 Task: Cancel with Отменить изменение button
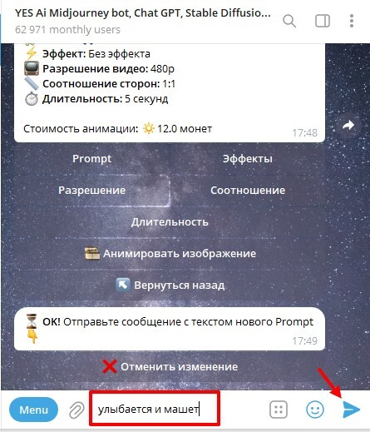pyautogui.click(x=170, y=367)
